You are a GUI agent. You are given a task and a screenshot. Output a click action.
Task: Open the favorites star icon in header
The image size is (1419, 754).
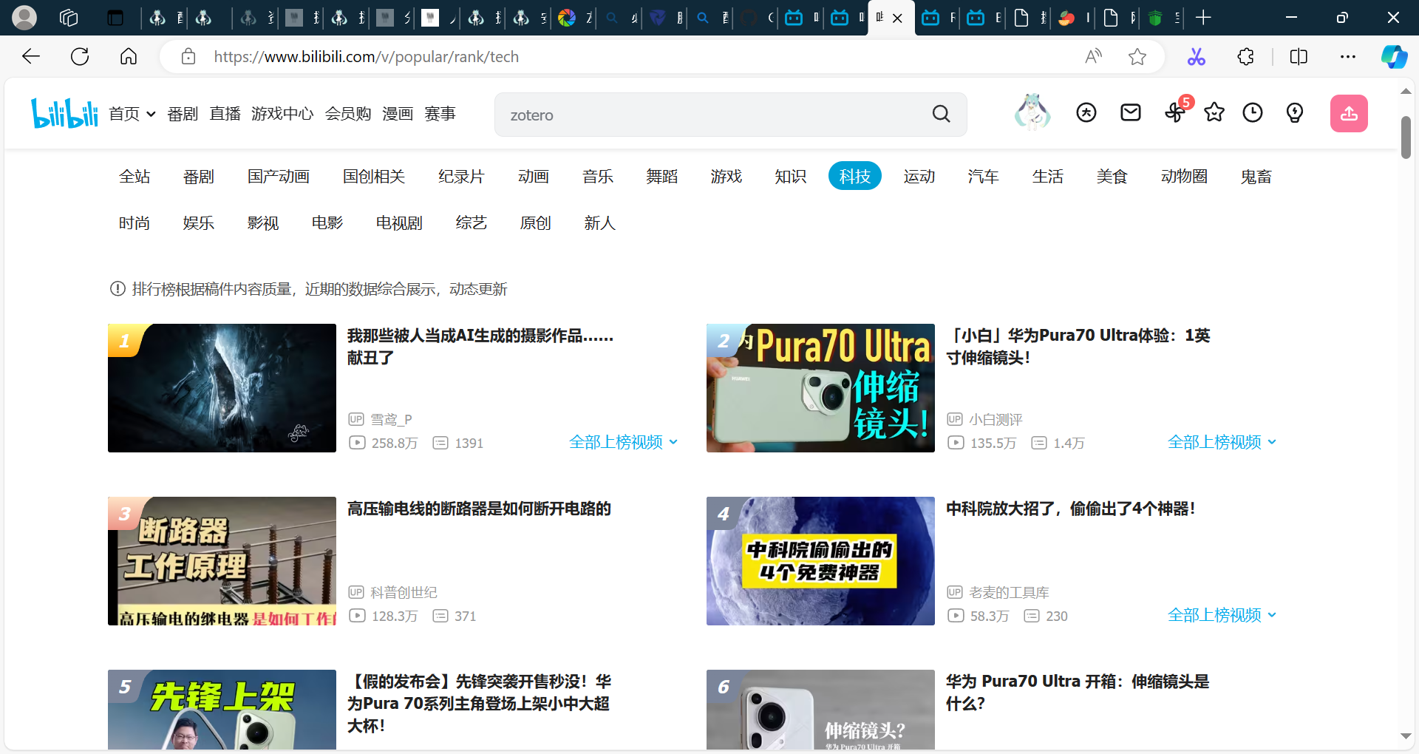pos(1214,112)
